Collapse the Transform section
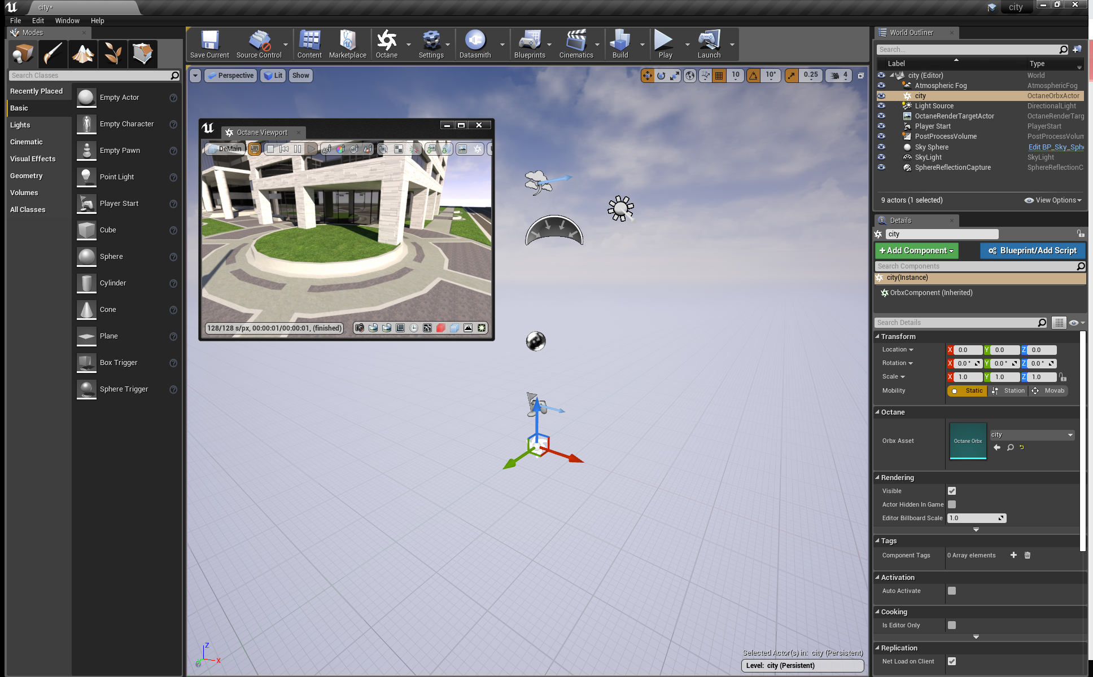This screenshot has height=677, width=1093. (878, 337)
